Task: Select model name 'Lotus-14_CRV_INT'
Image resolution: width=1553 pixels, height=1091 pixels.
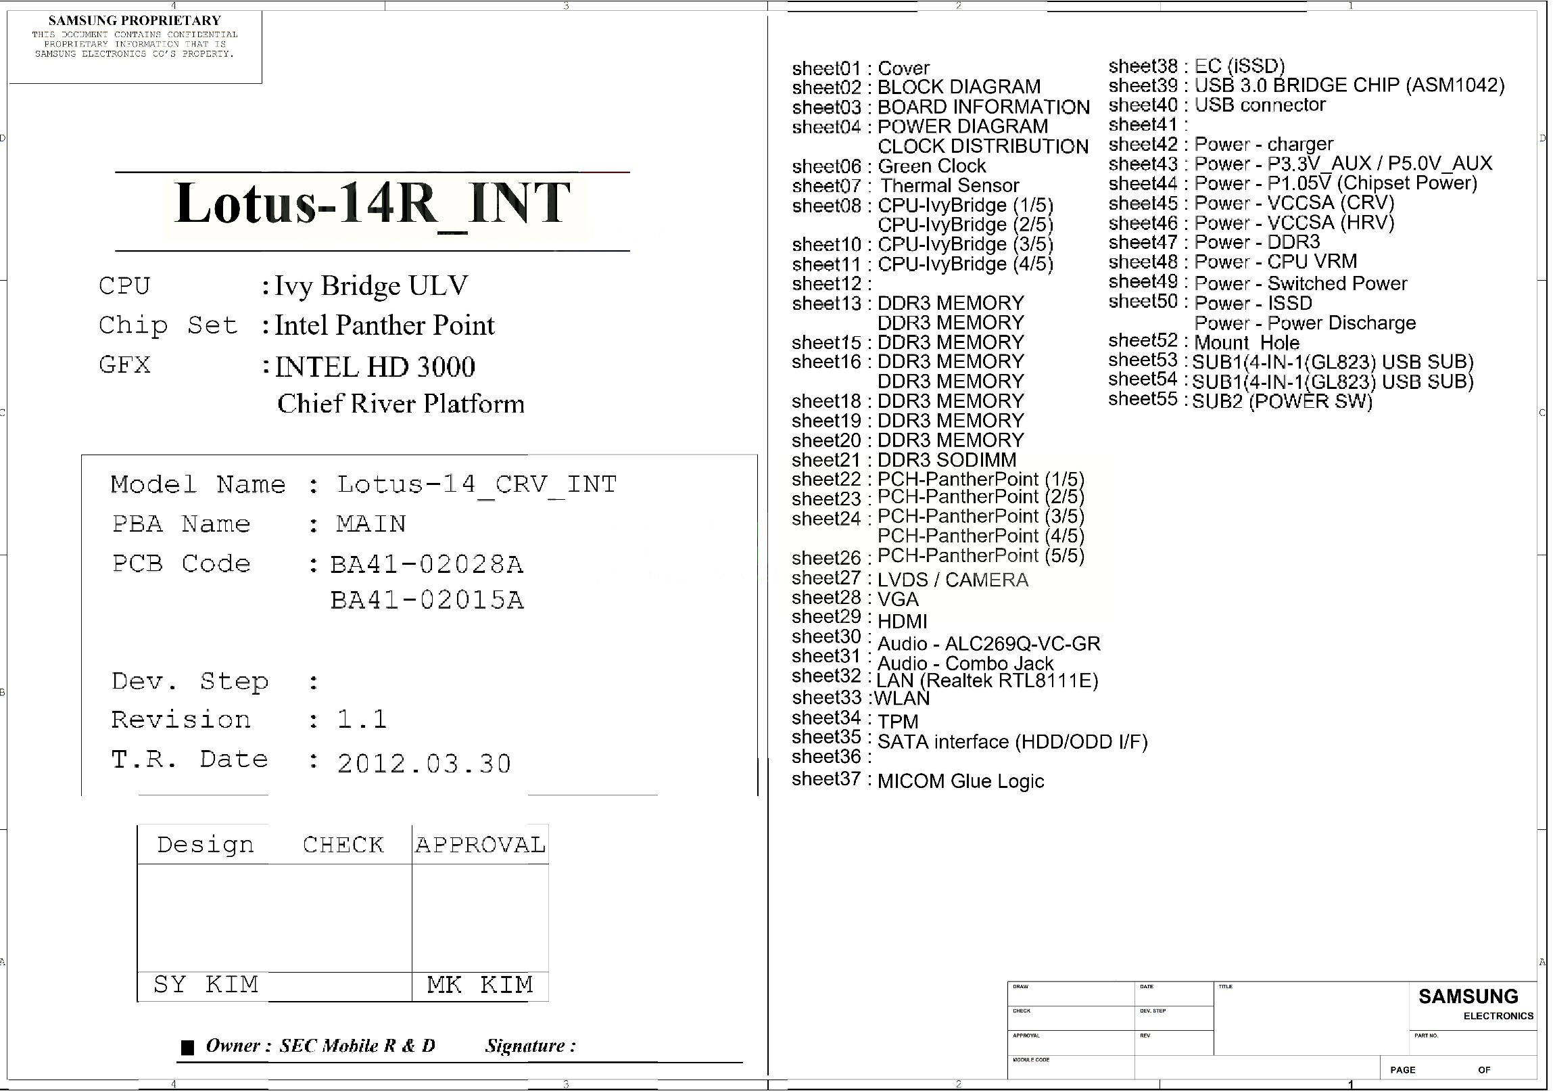Action: pos(477,484)
